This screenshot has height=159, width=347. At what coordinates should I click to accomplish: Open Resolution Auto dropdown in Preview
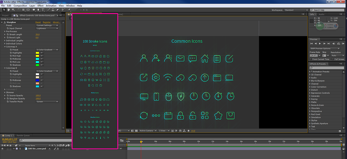pyautogui.click(x=338, y=55)
